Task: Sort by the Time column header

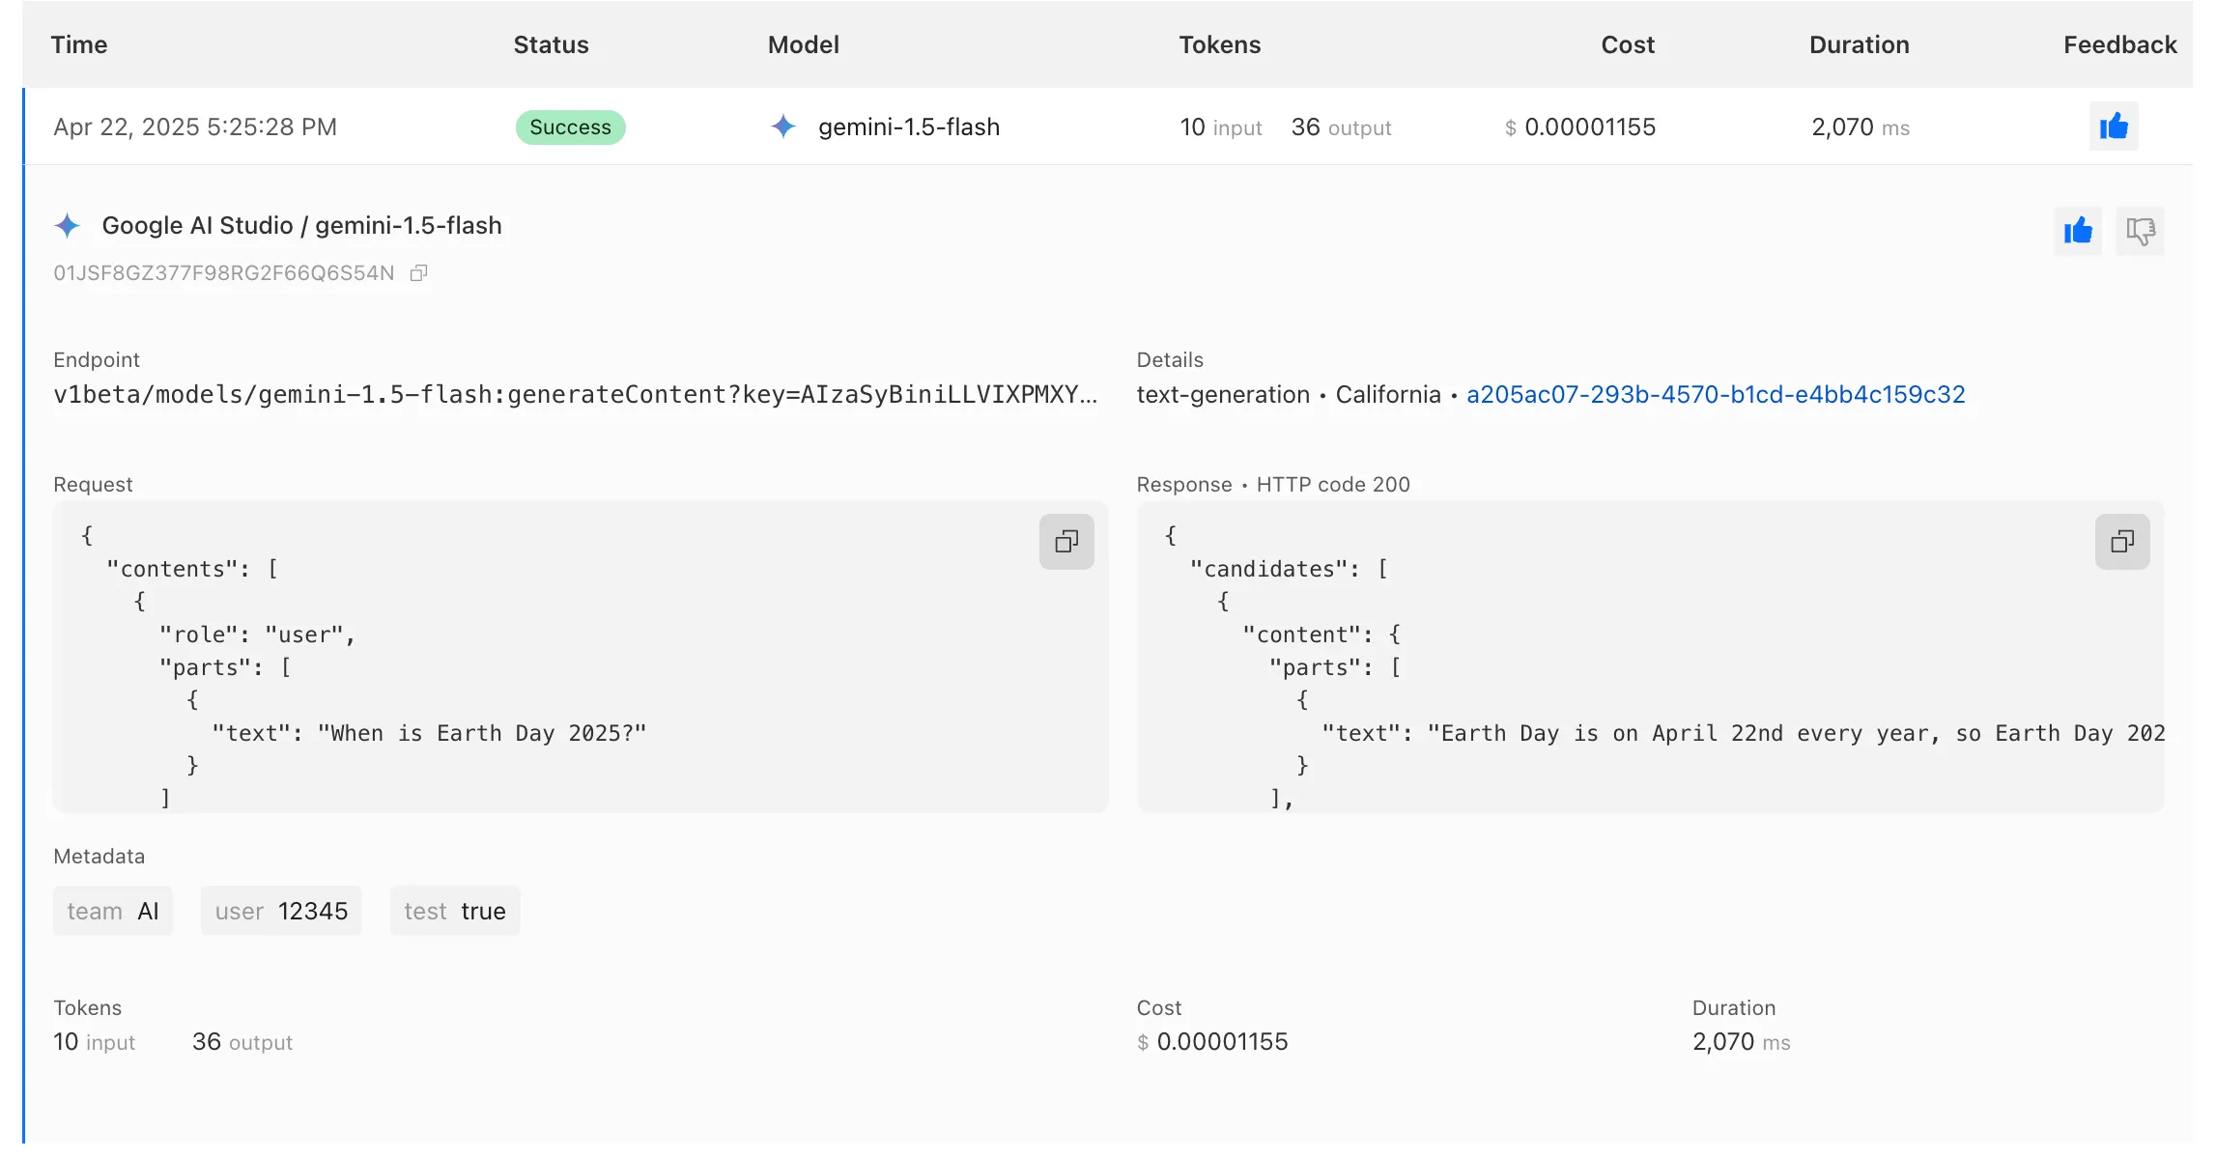Action: coord(79,44)
